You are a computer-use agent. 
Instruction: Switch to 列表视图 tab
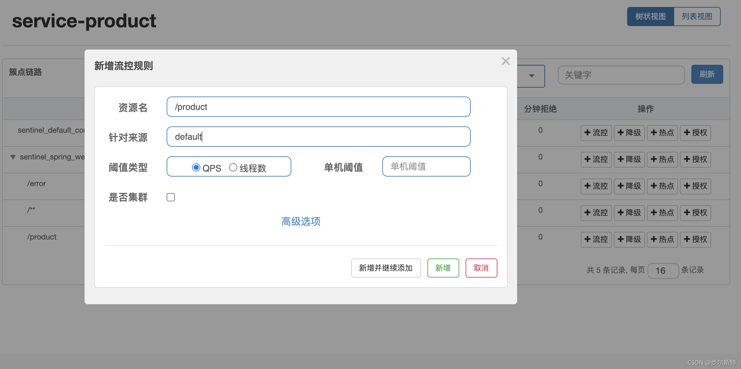(697, 17)
